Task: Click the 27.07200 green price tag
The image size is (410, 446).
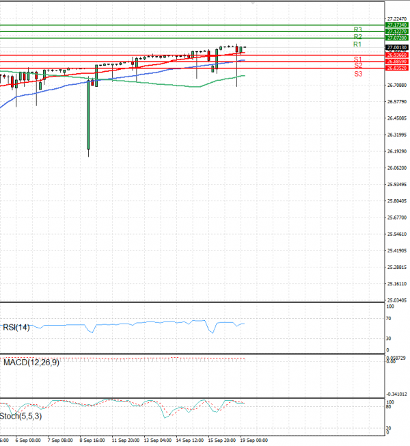Action: point(396,38)
